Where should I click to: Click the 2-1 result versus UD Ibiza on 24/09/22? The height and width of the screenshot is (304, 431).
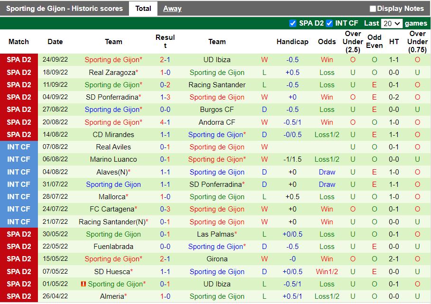pyautogui.click(x=165, y=60)
